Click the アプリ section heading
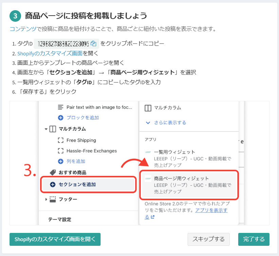 click(x=150, y=140)
